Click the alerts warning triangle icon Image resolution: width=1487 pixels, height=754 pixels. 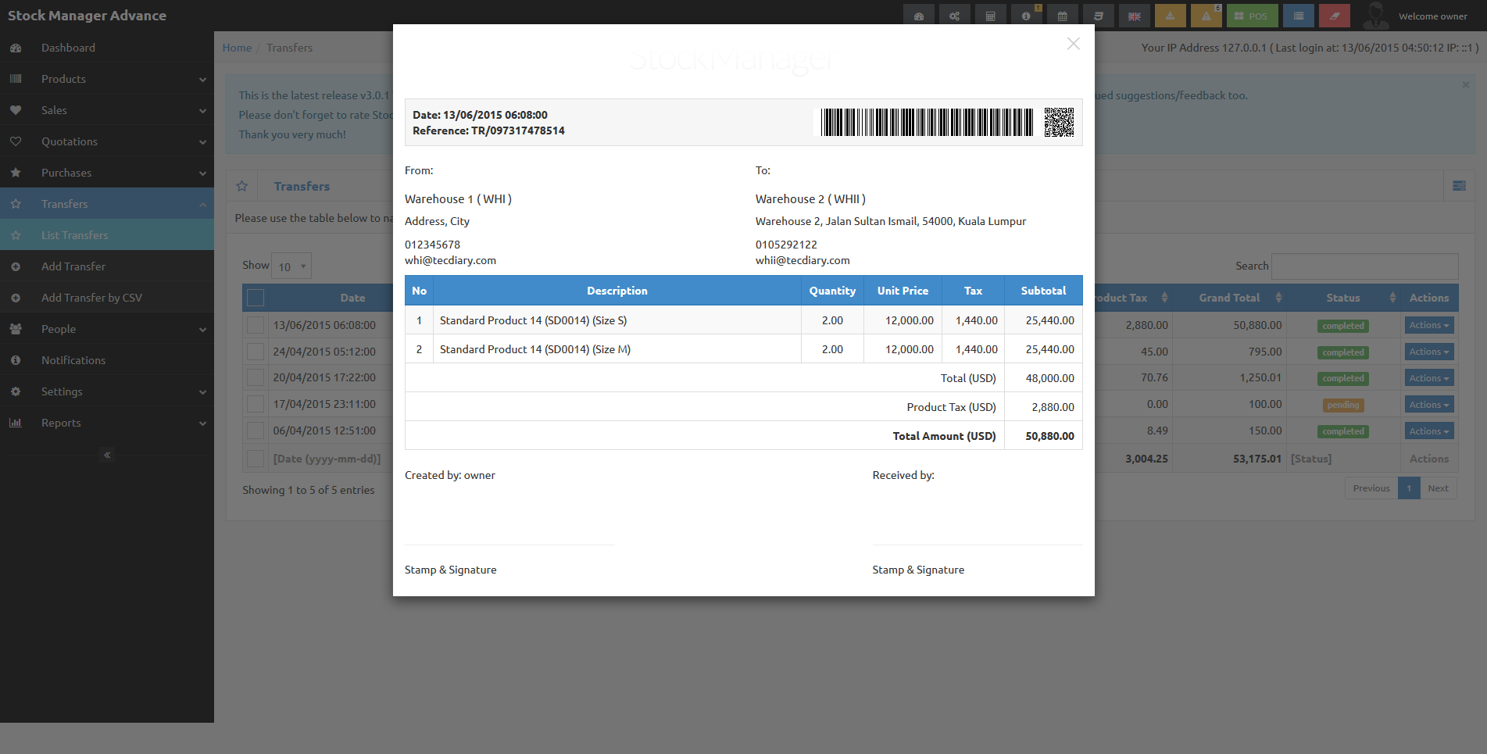(x=1206, y=16)
